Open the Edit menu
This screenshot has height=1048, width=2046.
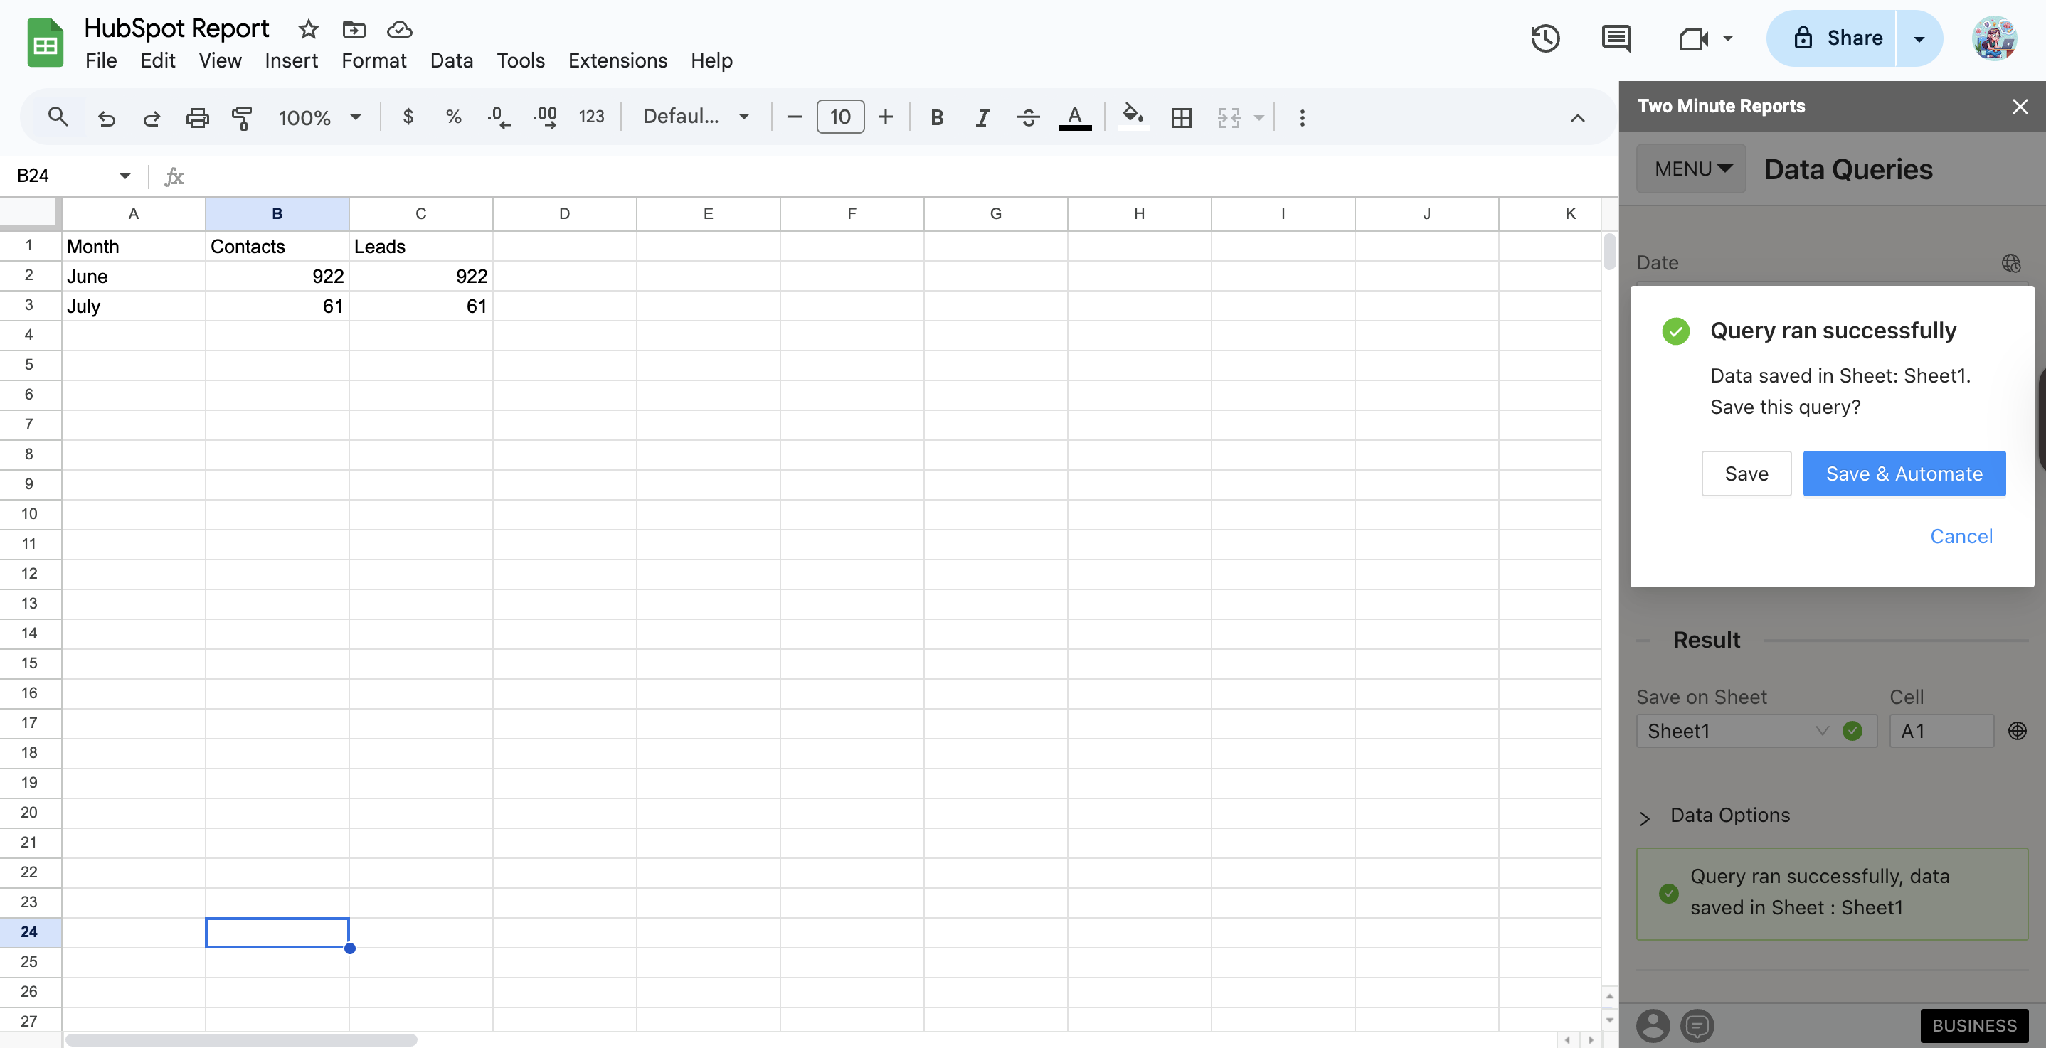coord(157,60)
